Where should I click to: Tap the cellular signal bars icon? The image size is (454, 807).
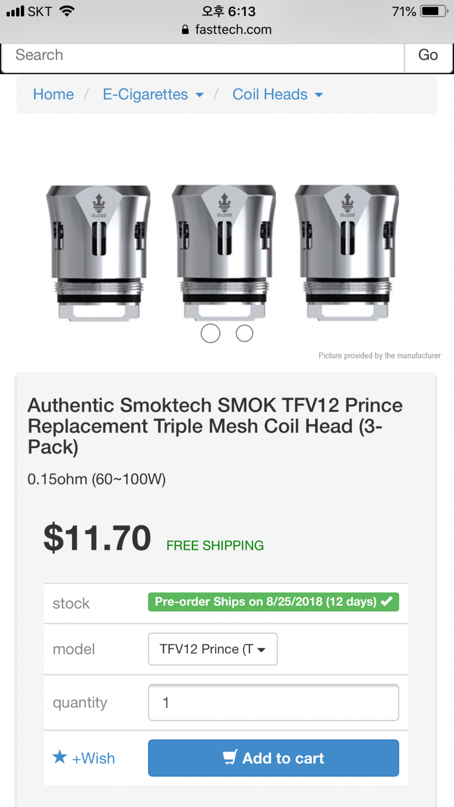click(x=16, y=11)
